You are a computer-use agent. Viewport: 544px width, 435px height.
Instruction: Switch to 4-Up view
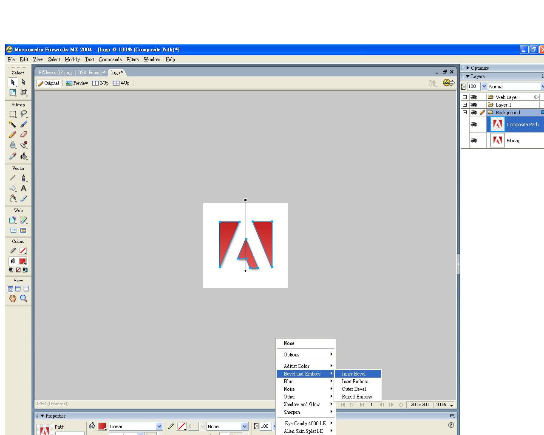click(121, 83)
